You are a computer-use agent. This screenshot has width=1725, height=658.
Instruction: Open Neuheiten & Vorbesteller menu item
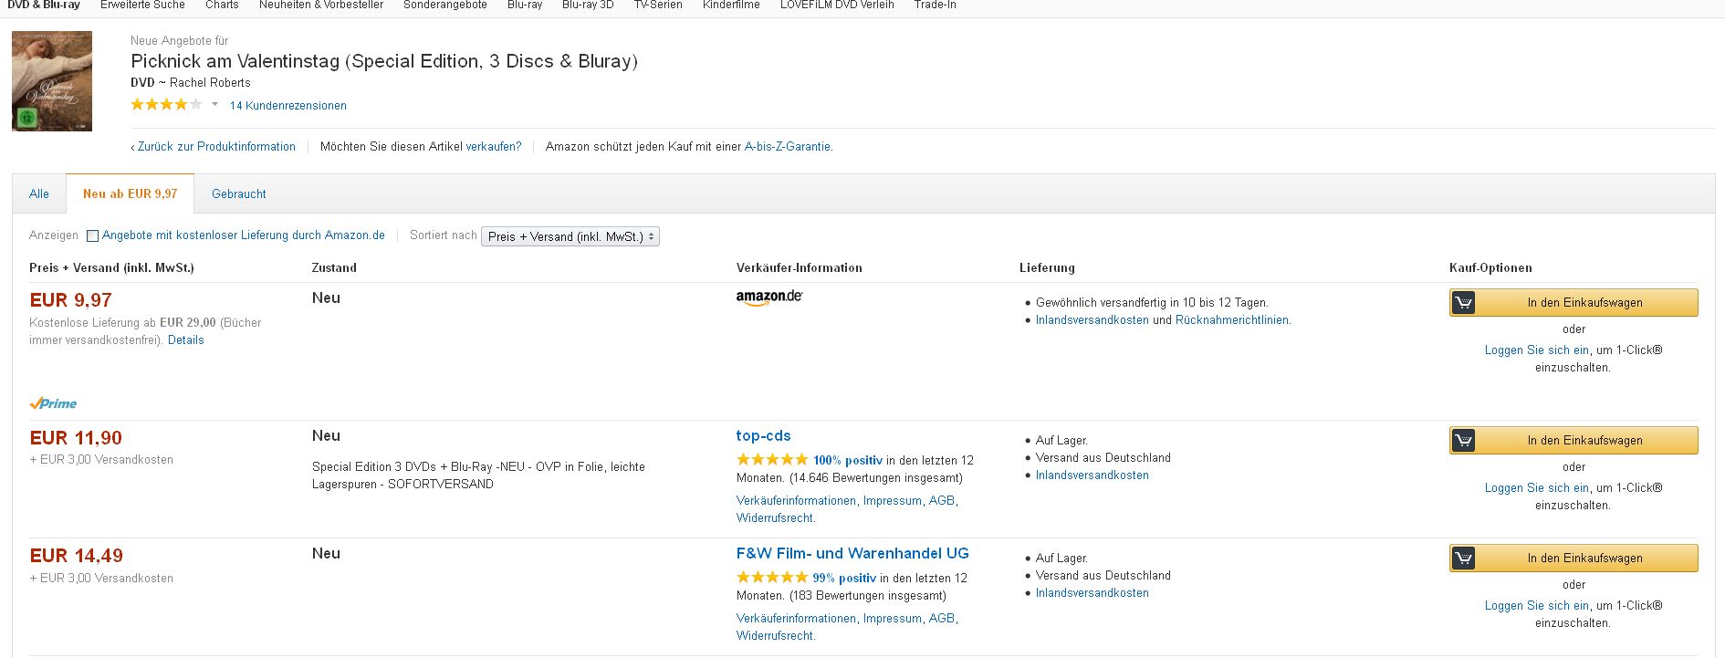coord(321,5)
